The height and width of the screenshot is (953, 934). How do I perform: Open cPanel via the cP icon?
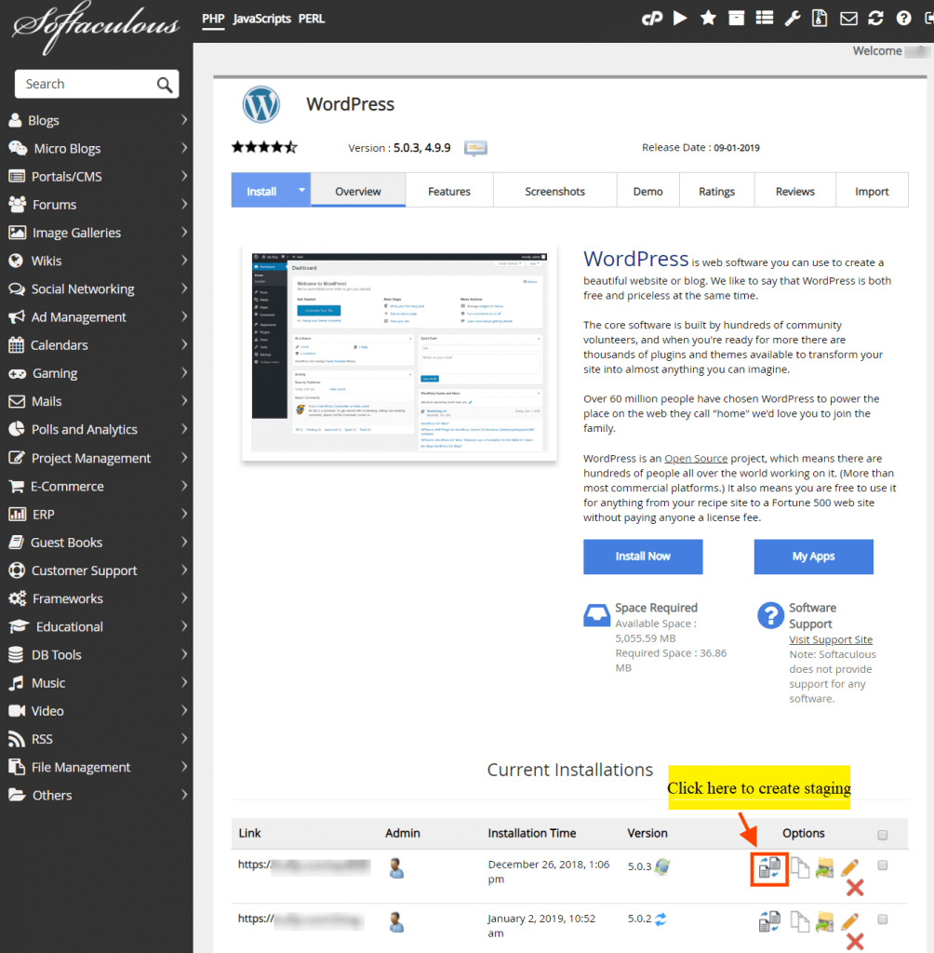point(651,19)
